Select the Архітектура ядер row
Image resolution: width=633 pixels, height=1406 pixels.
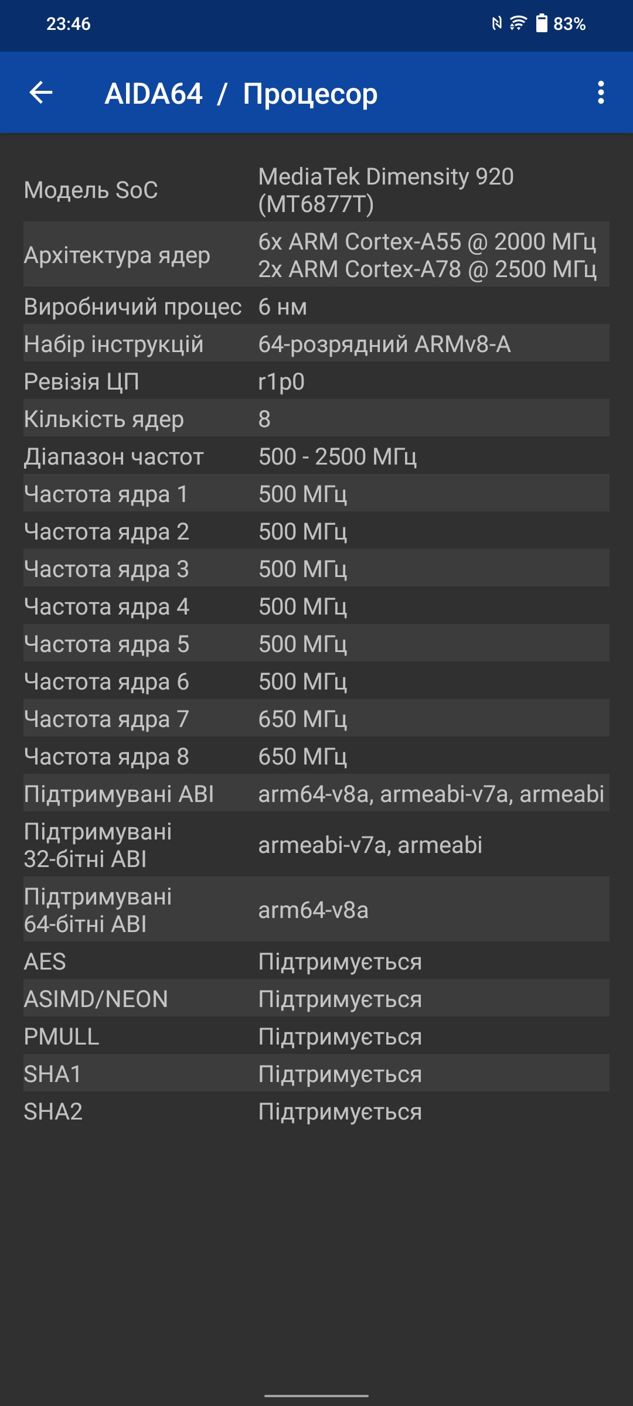click(x=316, y=255)
